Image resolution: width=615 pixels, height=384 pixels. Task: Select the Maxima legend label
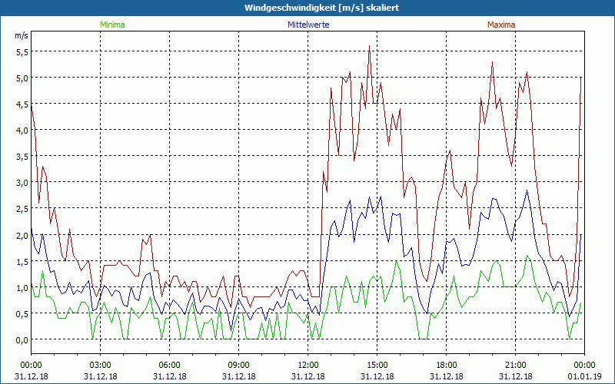coord(501,25)
